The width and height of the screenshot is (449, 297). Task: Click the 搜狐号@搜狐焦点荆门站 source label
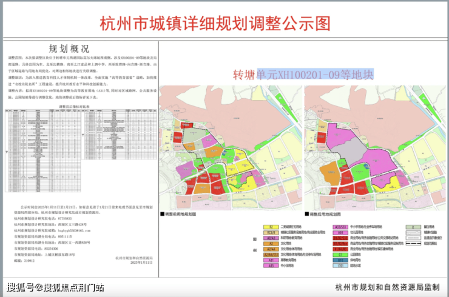coord(55,287)
